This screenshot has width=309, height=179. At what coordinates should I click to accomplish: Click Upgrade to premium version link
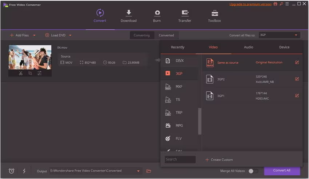250,4
